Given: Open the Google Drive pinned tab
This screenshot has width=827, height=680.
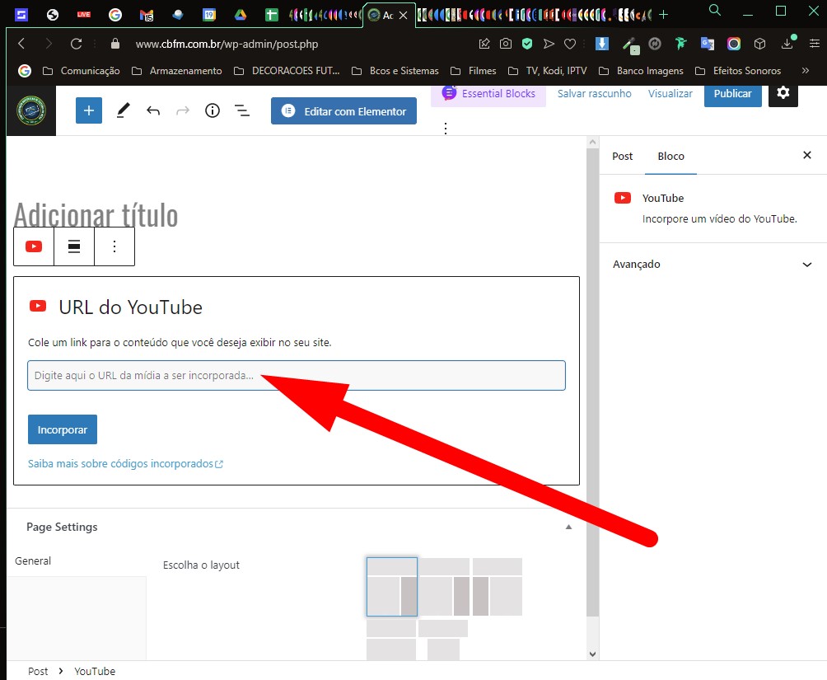Looking at the screenshot, I should tap(241, 15).
